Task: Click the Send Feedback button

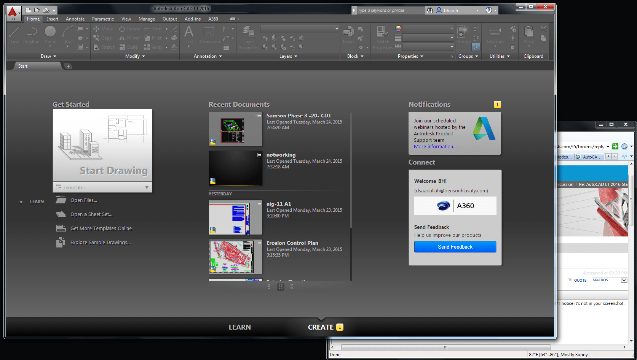Action: [455, 247]
